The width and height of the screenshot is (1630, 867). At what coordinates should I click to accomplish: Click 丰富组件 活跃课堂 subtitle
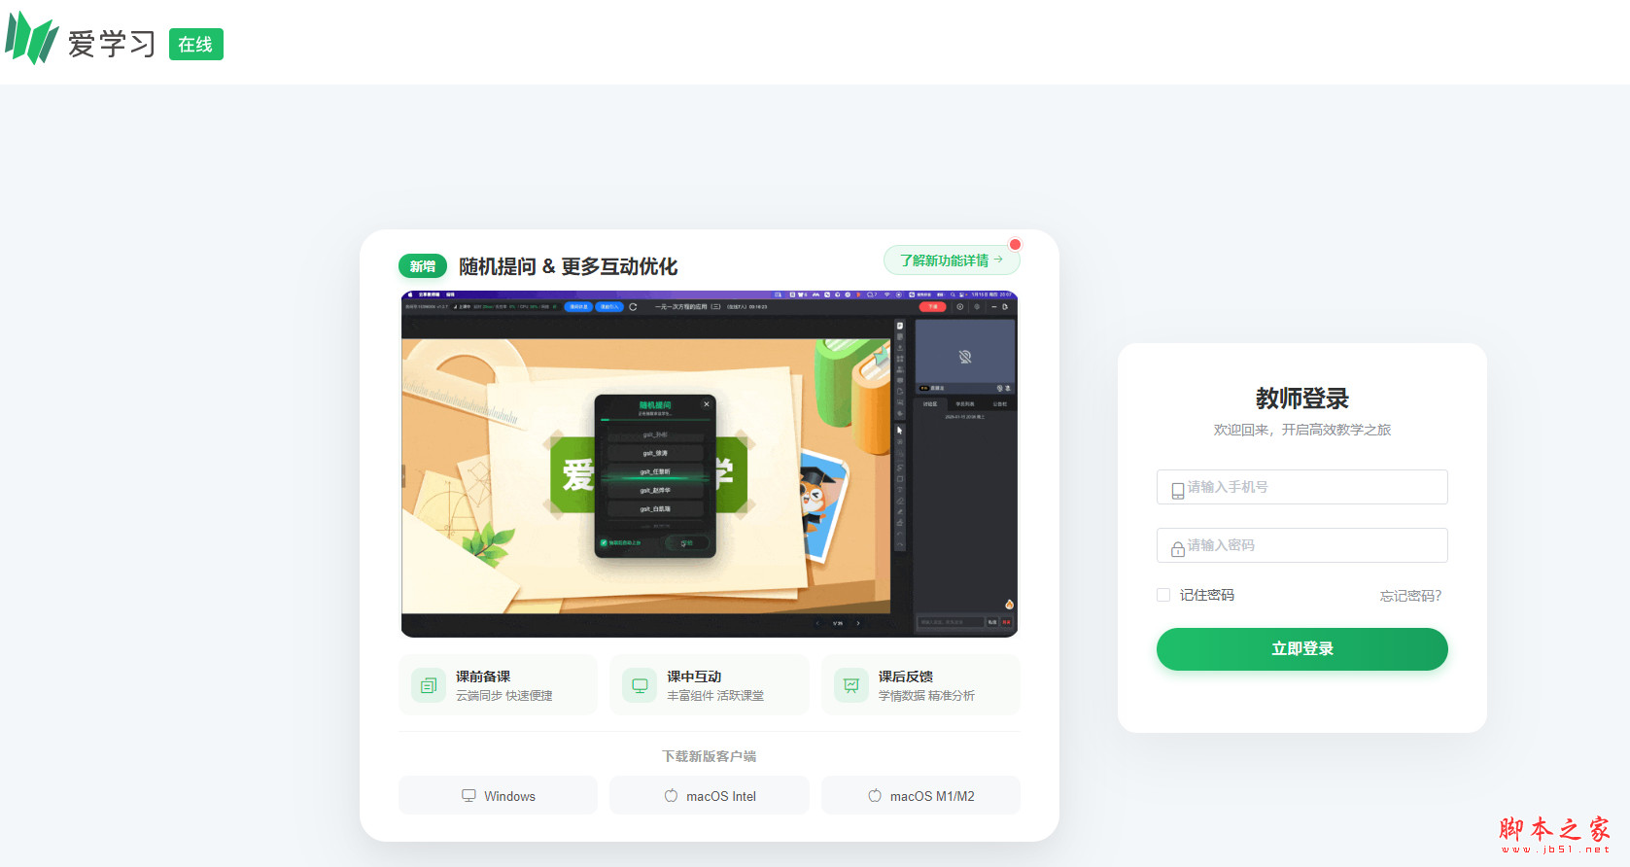(x=715, y=696)
